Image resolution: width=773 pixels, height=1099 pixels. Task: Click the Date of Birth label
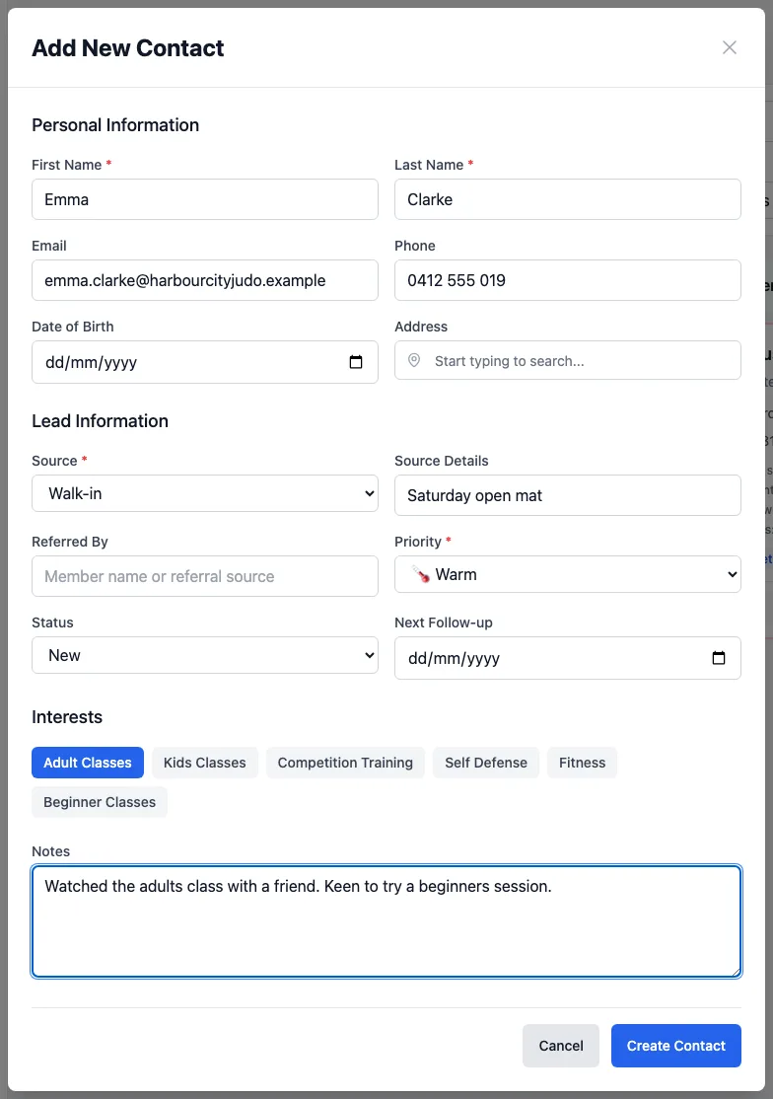click(73, 327)
